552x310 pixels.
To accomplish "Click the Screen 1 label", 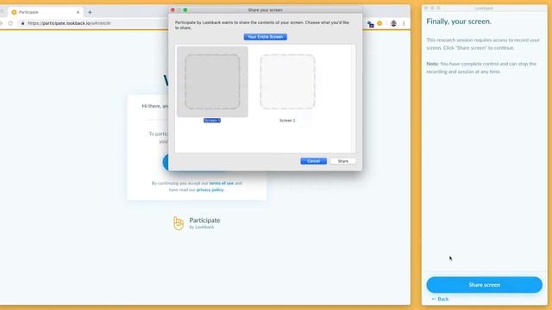I will tap(212, 121).
